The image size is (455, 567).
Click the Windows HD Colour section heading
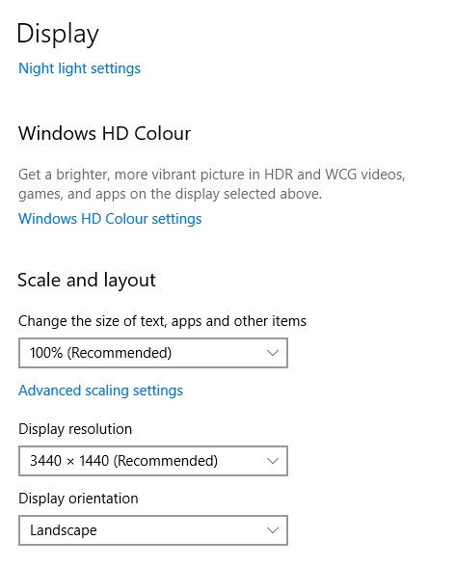tap(104, 133)
